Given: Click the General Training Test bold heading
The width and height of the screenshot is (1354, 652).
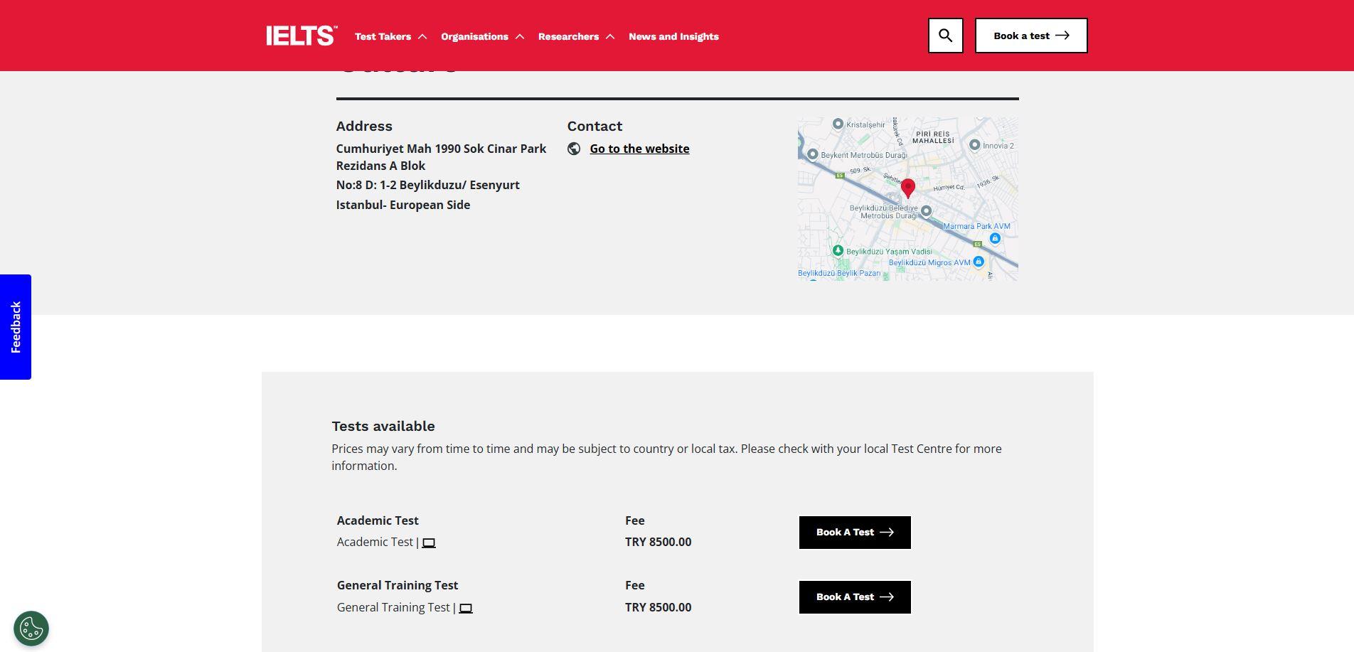Looking at the screenshot, I should tap(398, 585).
